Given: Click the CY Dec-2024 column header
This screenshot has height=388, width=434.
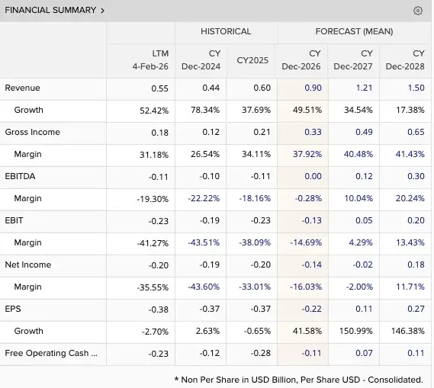Looking at the screenshot, I should click(x=201, y=60).
